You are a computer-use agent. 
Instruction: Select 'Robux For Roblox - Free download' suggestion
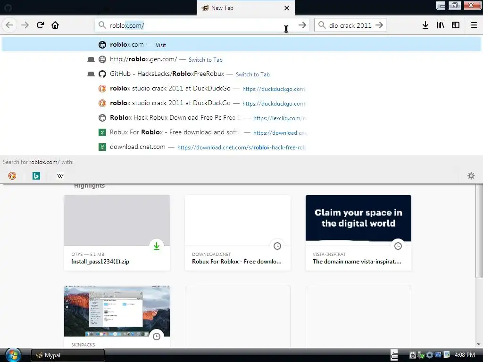(241, 132)
